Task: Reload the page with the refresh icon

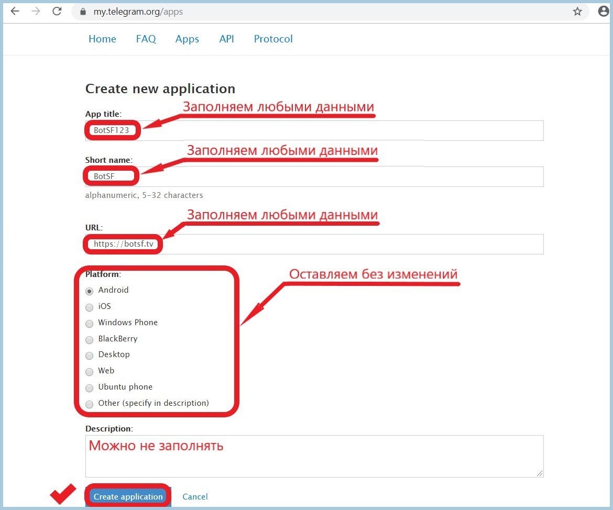Action: click(57, 12)
